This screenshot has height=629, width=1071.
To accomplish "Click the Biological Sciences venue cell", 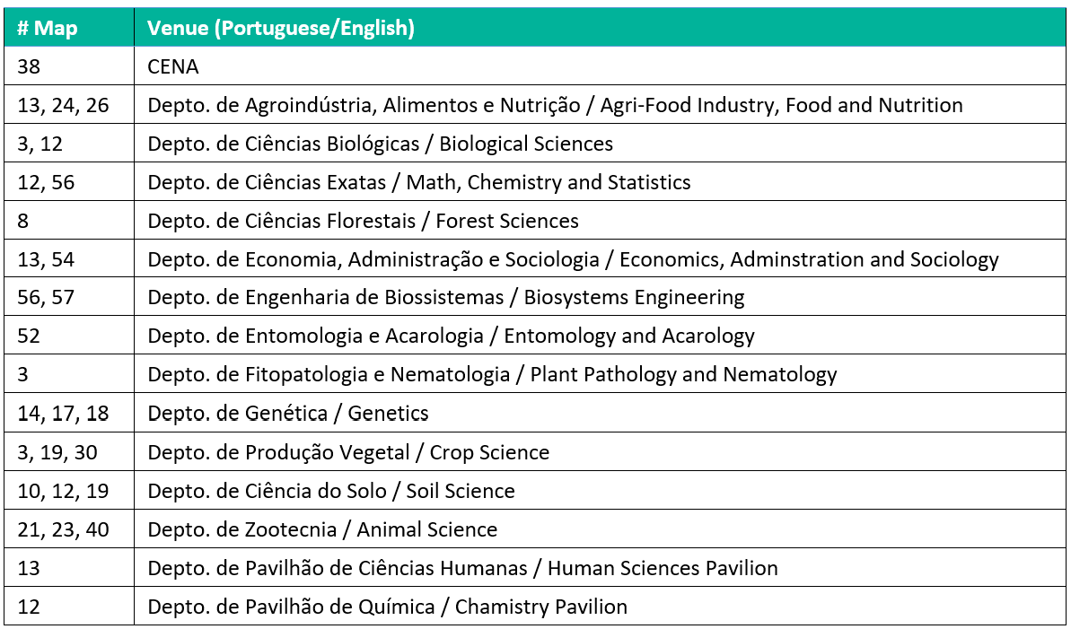I will [x=381, y=144].
